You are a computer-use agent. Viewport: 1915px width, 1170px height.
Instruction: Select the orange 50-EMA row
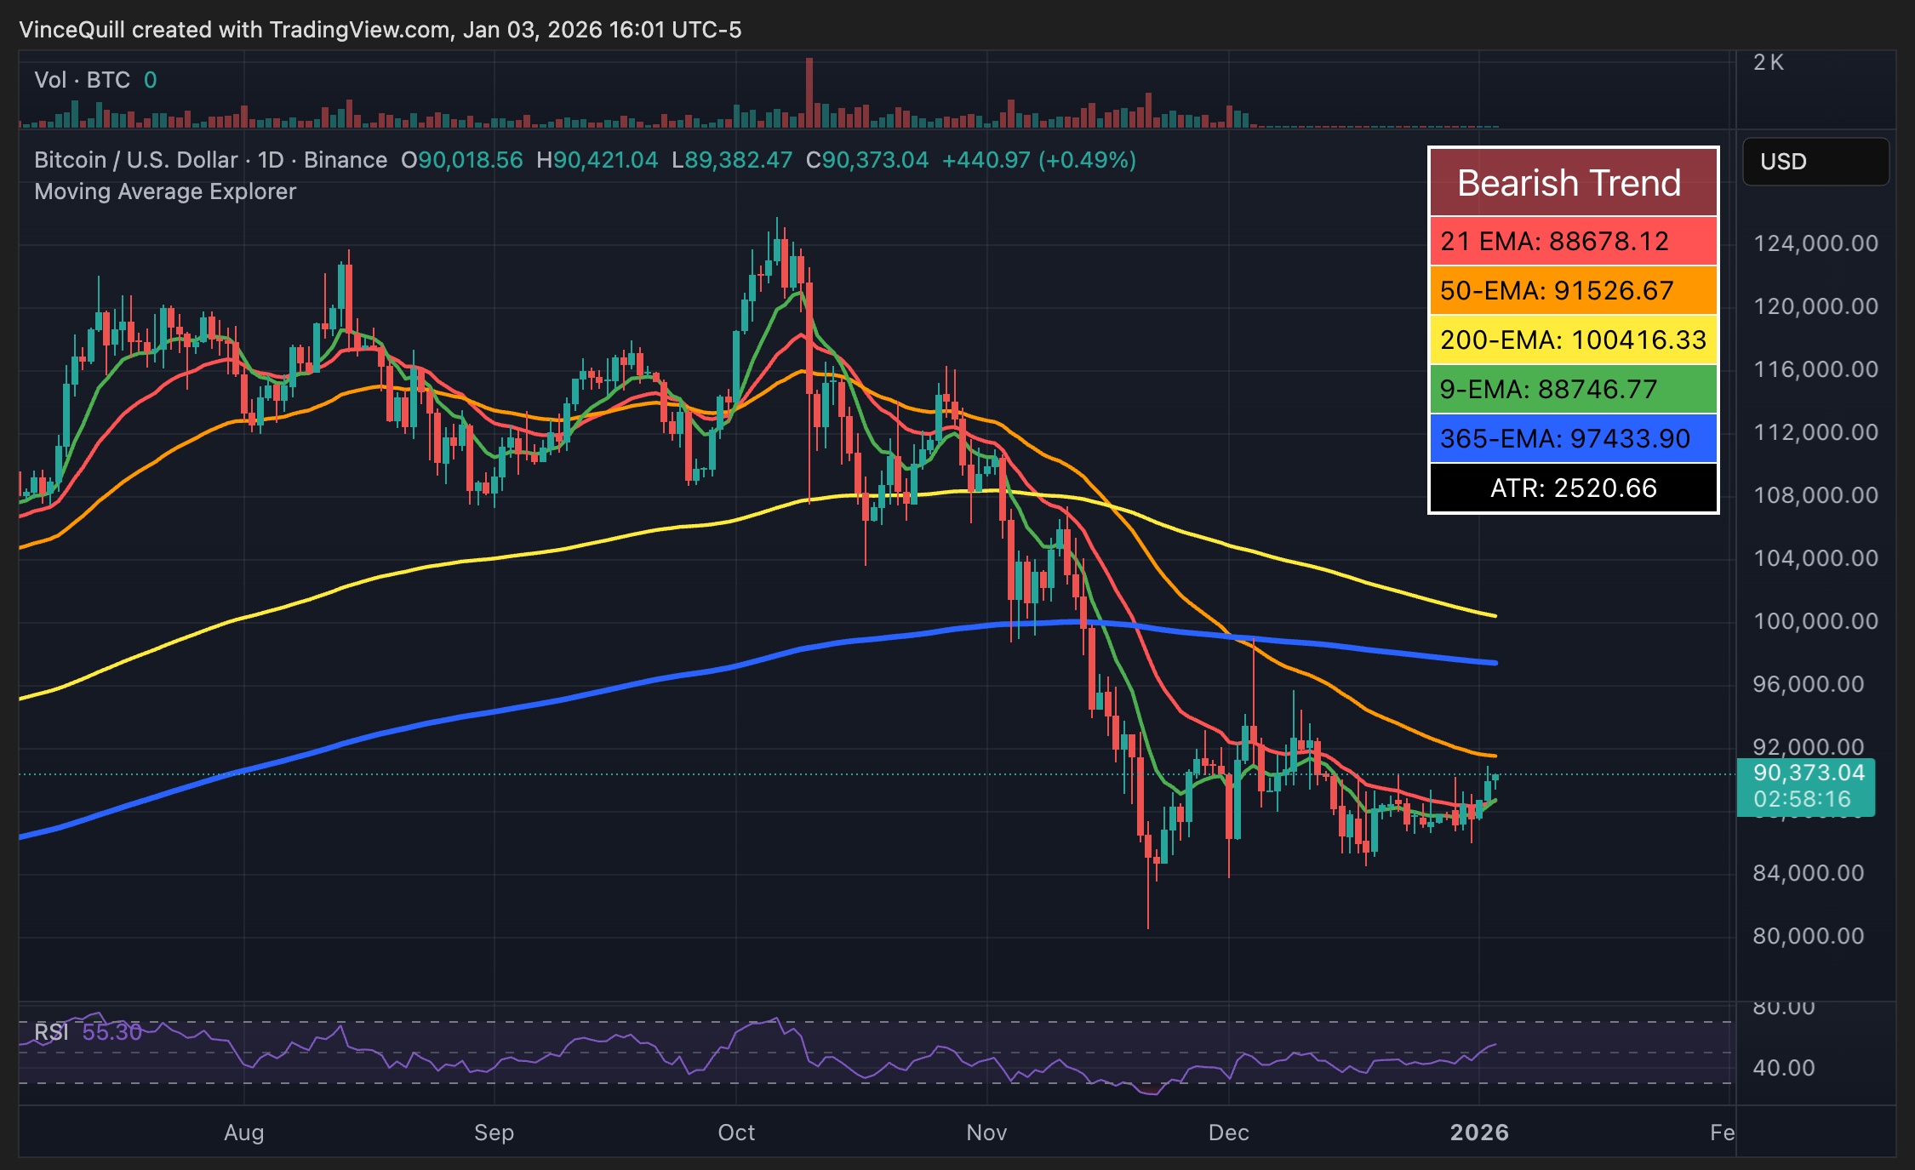pos(1572,291)
